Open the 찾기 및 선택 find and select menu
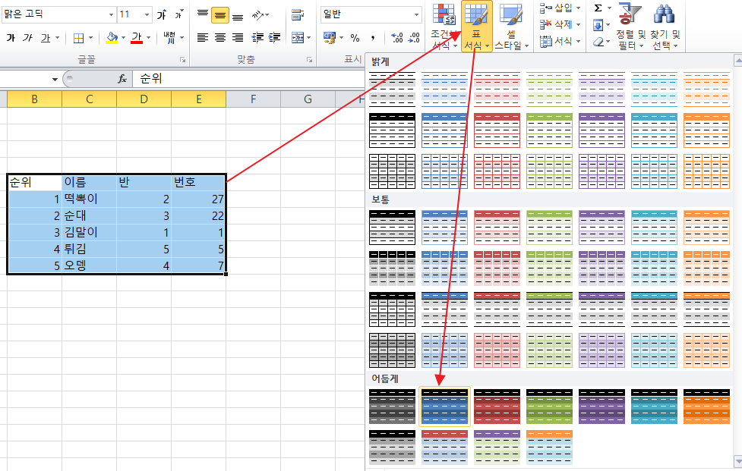 [665, 27]
